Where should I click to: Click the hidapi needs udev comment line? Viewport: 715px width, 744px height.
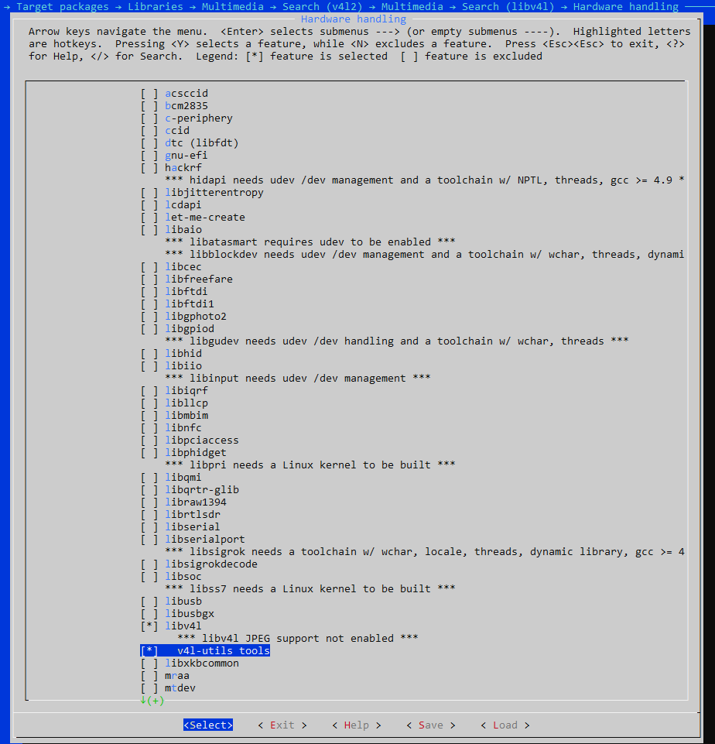click(x=424, y=180)
